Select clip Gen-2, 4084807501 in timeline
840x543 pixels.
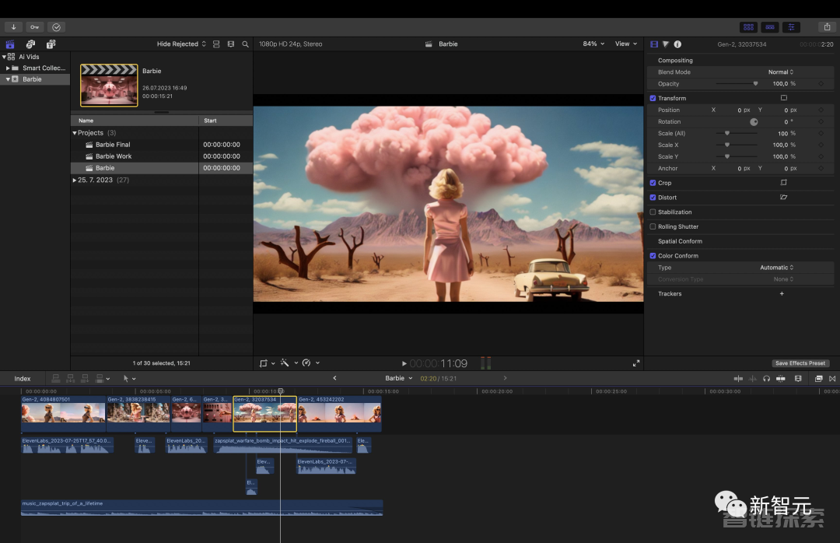coord(63,414)
